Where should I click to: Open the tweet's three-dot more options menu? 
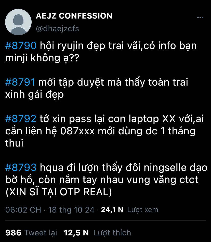(200, 18)
